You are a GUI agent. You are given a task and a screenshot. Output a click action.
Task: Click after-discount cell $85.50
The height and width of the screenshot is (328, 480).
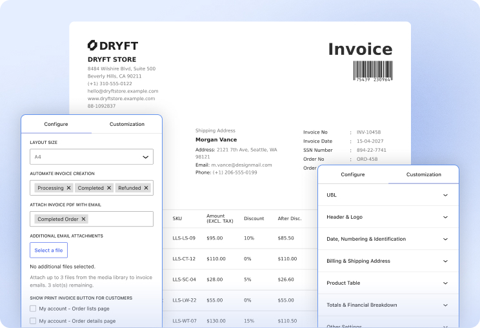pyautogui.click(x=286, y=238)
